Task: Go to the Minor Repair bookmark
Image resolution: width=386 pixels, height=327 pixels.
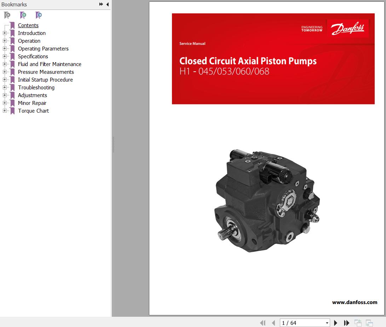Action: [x=32, y=103]
